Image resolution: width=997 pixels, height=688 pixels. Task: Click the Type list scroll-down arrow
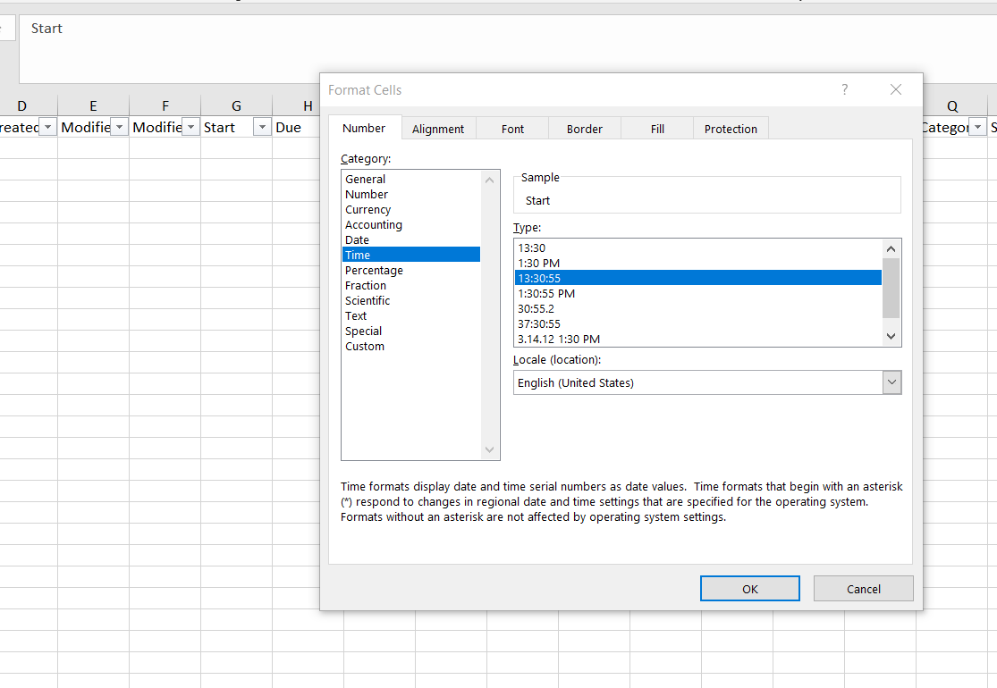point(890,336)
